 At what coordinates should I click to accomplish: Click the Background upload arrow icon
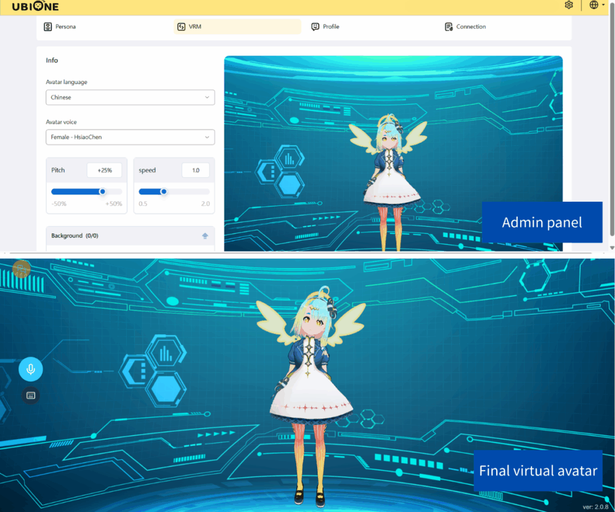(204, 235)
